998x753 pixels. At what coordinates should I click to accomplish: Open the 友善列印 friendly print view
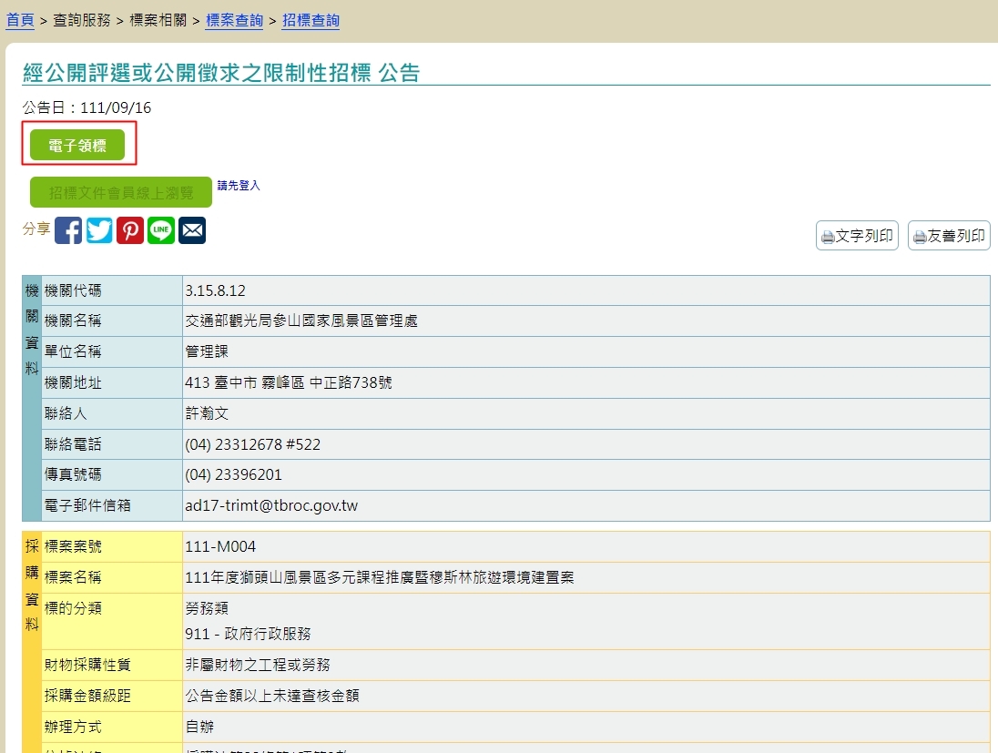[949, 236]
